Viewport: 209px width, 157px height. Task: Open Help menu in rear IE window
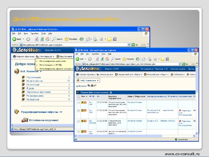[x=50, y=33]
